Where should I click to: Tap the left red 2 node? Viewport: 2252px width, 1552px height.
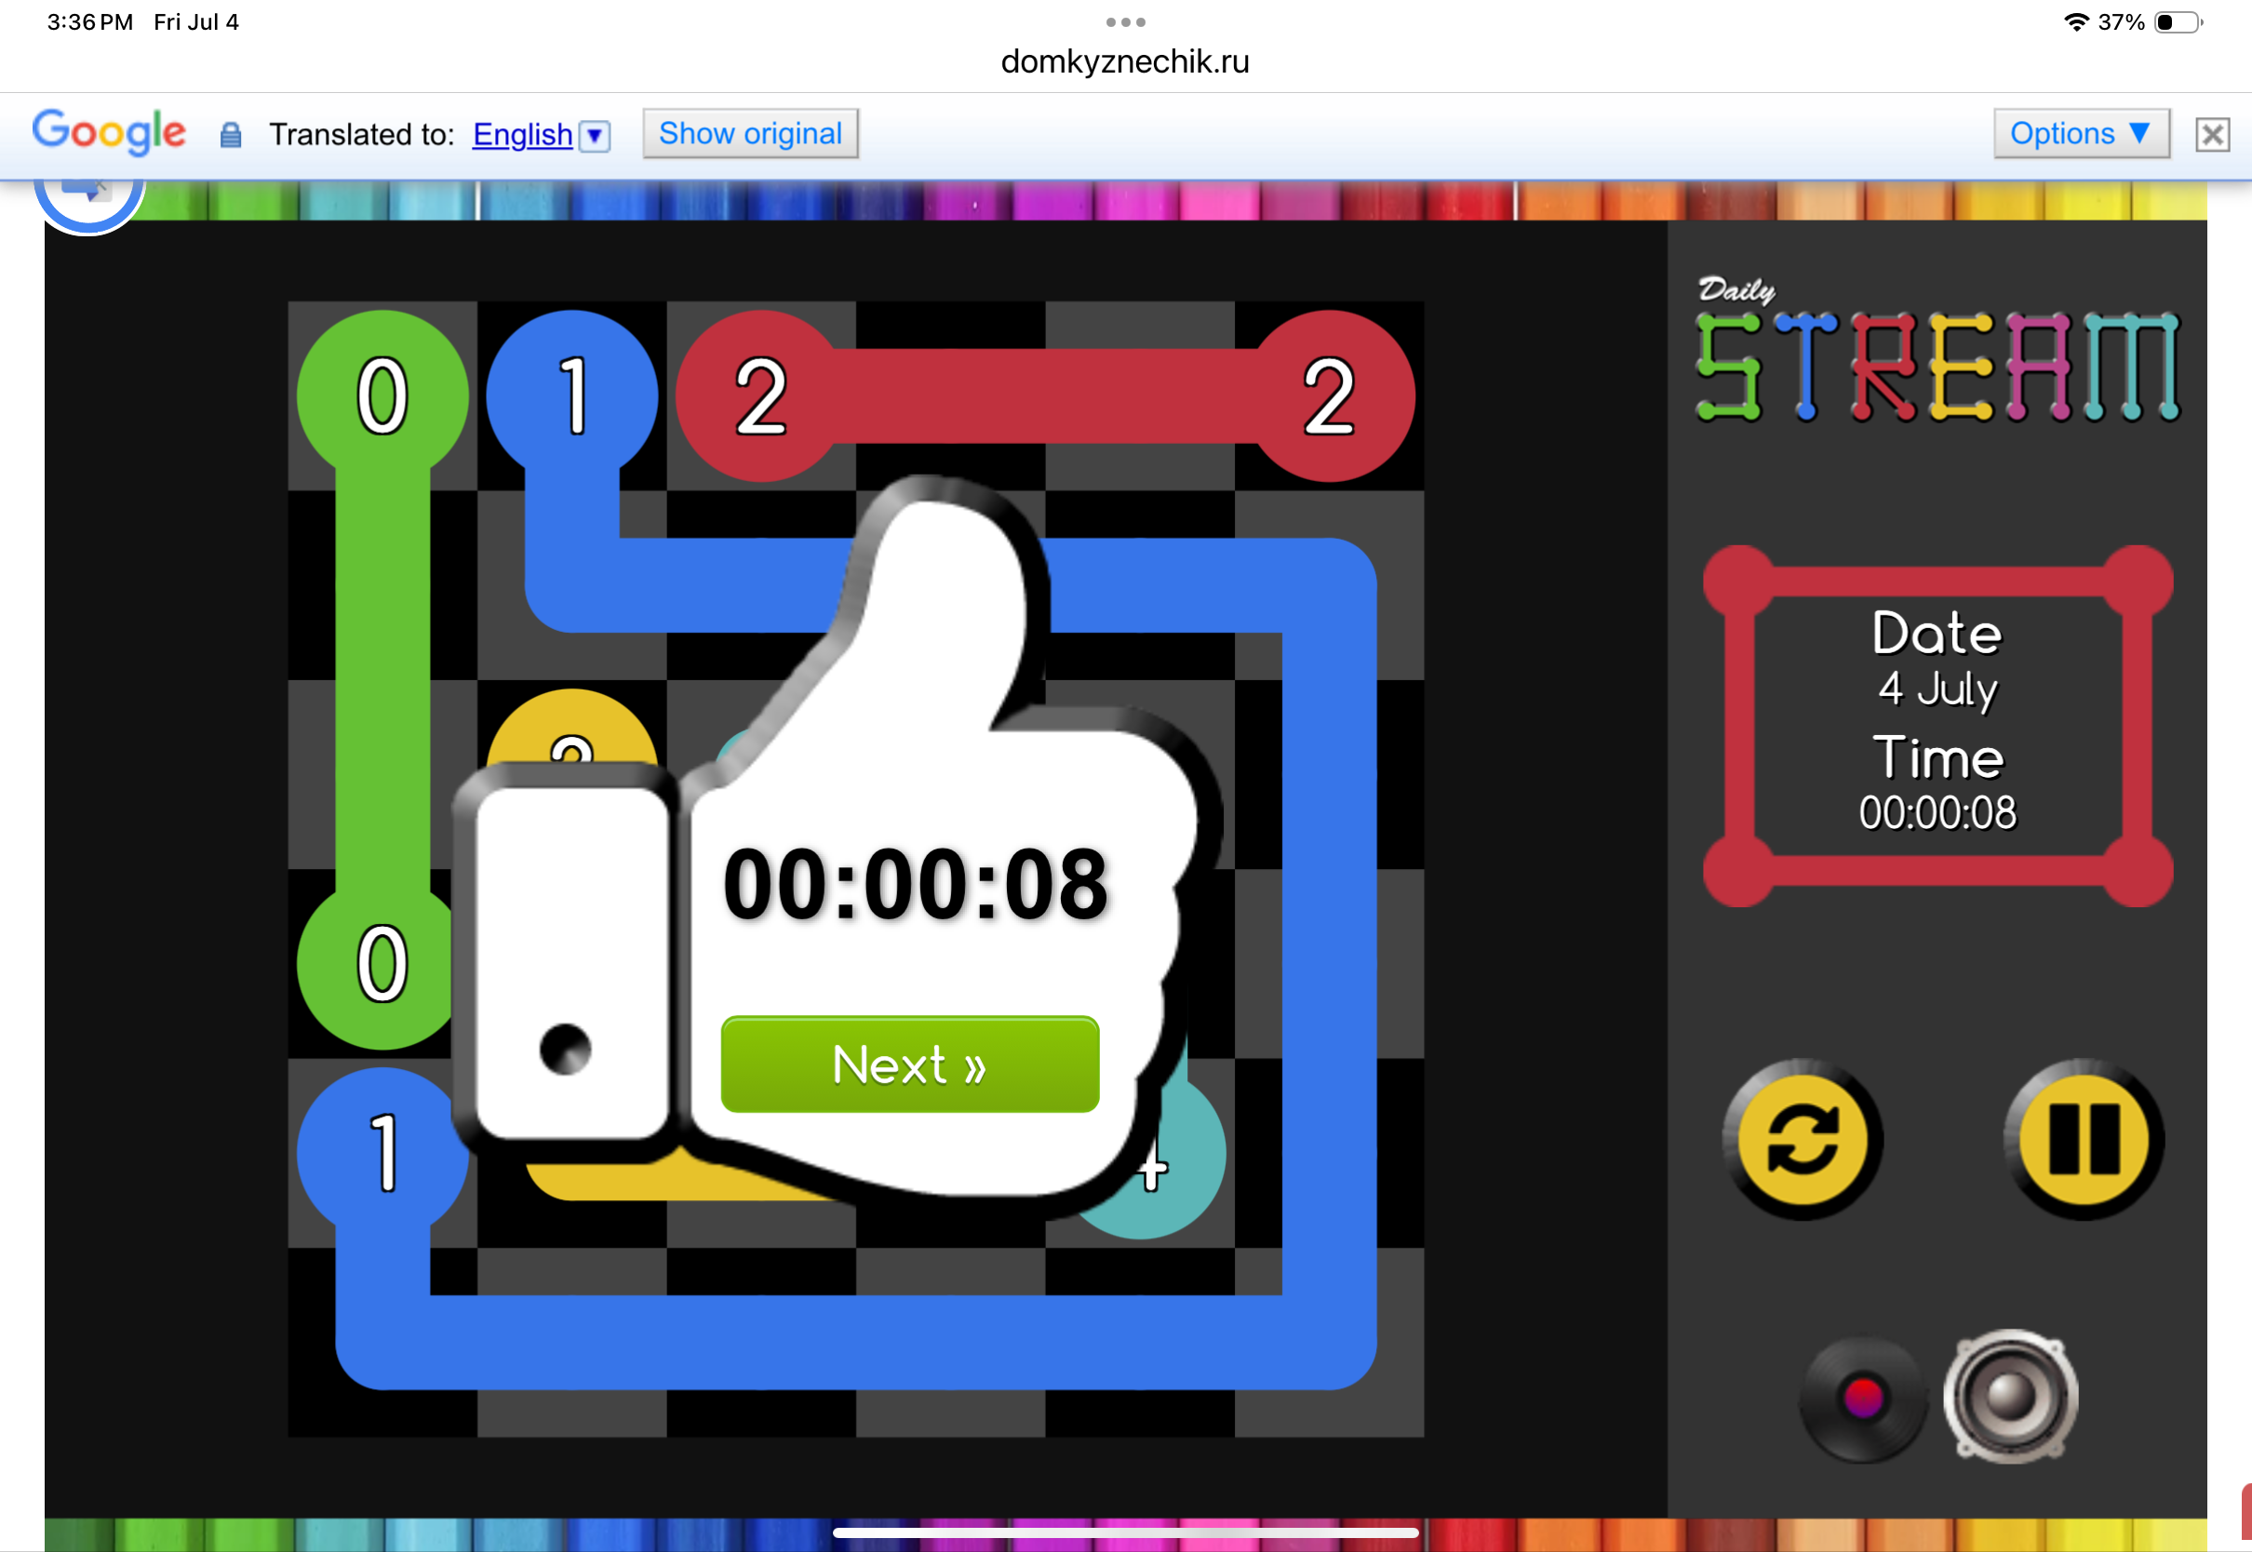tap(760, 395)
